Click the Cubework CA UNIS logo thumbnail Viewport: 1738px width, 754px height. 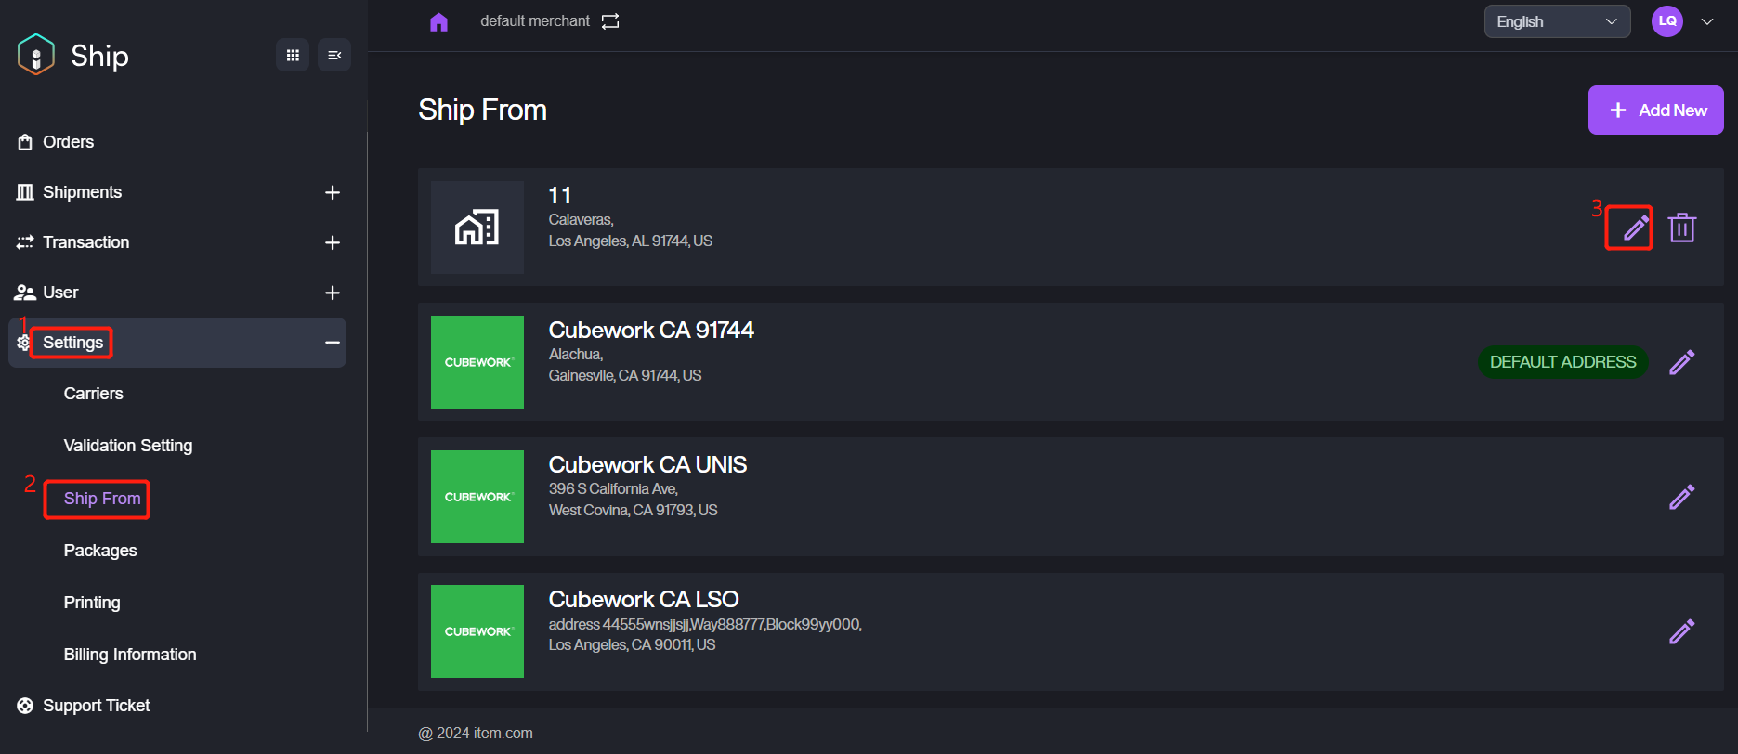click(x=477, y=497)
